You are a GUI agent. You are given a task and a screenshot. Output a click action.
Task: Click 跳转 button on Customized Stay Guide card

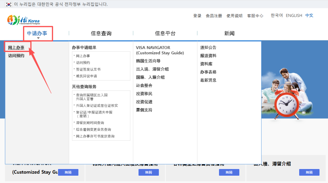(68, 172)
